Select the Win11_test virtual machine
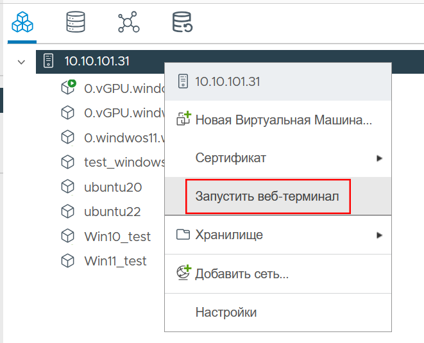 coord(115,261)
